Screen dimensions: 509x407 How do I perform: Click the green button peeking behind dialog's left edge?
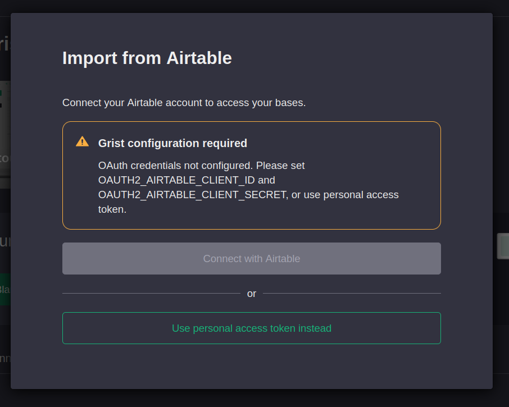point(5,290)
